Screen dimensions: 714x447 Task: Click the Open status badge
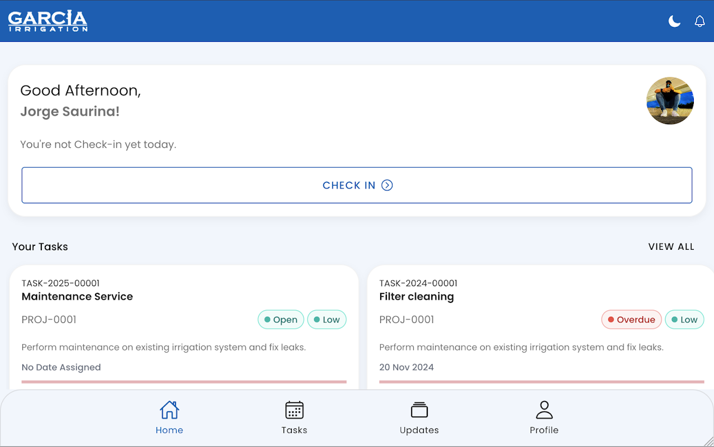pyautogui.click(x=281, y=320)
